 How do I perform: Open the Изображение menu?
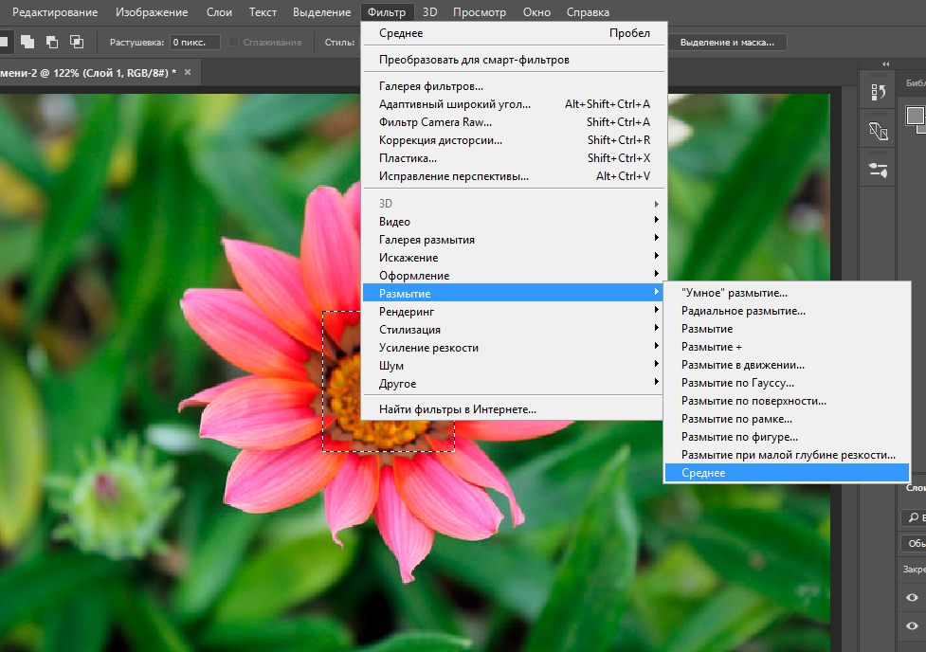tap(152, 11)
